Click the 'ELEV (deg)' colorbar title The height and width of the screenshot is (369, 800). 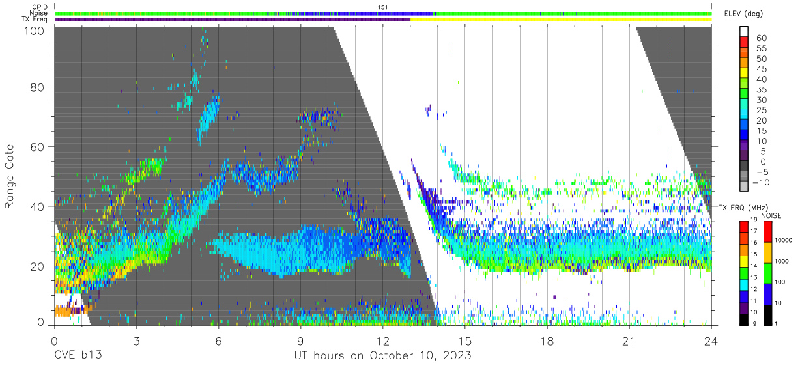[743, 13]
